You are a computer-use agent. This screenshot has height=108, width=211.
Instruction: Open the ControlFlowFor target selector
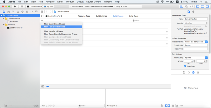point(54,16)
